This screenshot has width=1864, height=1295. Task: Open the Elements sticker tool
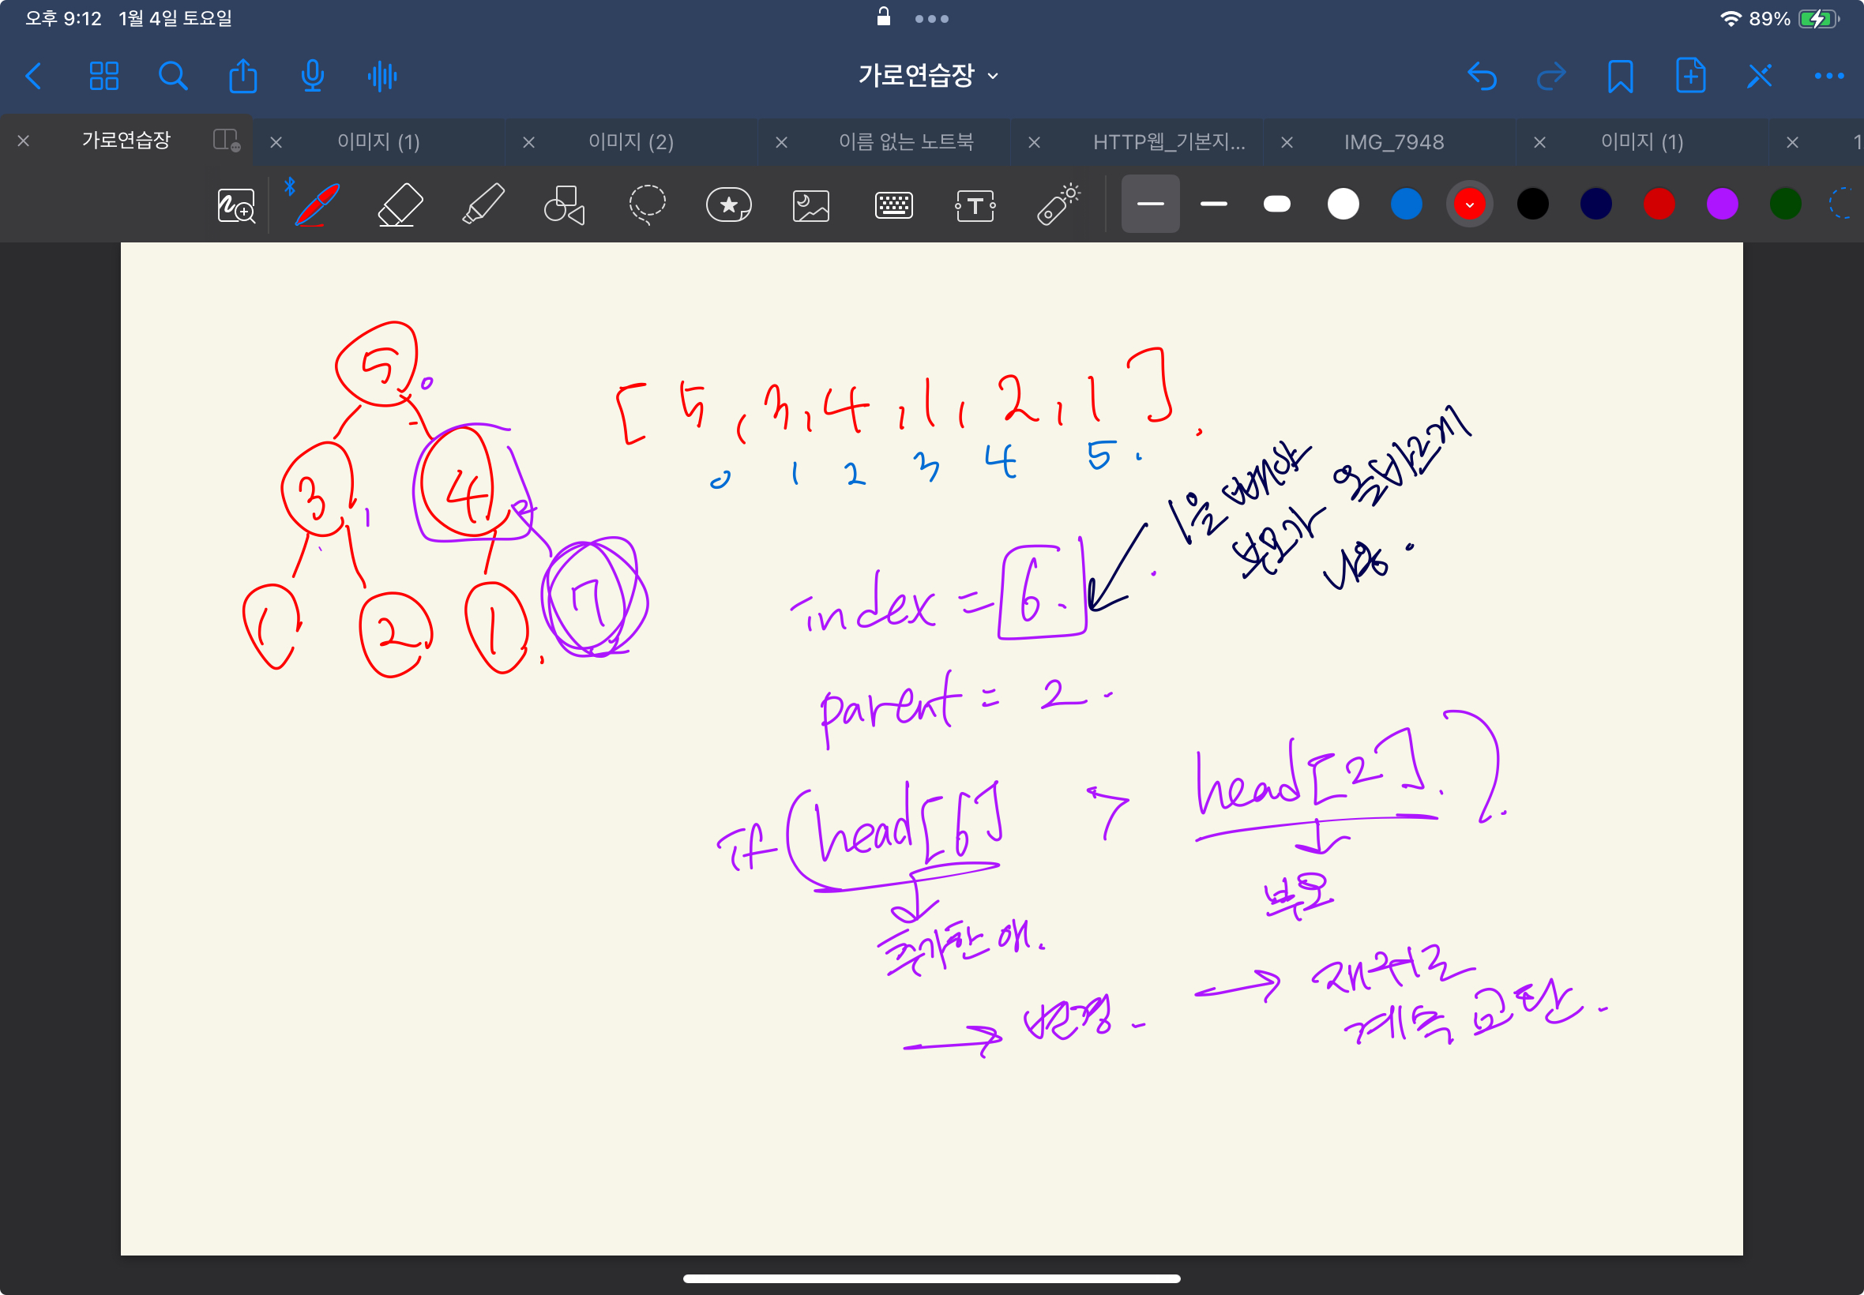(x=728, y=205)
